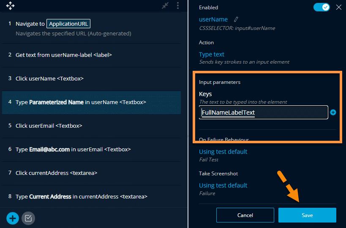This screenshot has height=228, width=346.
Task: Click the 'Fail Test' value text
Action: coord(209,160)
